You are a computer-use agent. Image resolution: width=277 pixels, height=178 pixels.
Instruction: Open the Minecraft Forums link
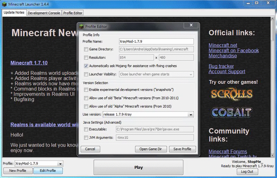tap(228, 152)
